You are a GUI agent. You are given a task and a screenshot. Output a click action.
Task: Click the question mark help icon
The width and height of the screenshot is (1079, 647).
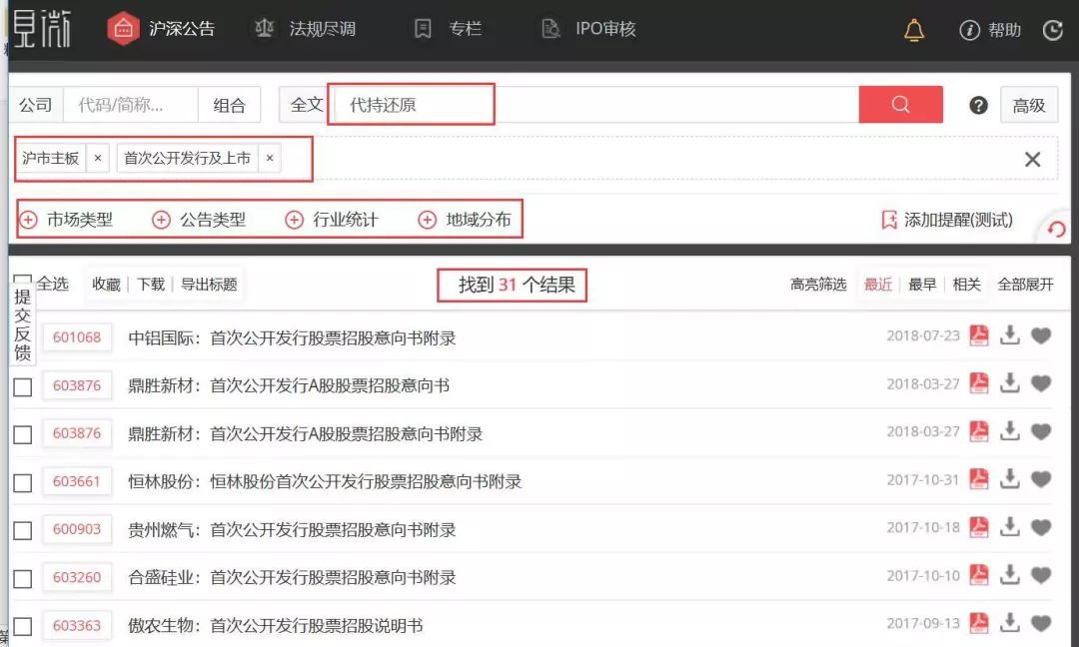pos(978,106)
